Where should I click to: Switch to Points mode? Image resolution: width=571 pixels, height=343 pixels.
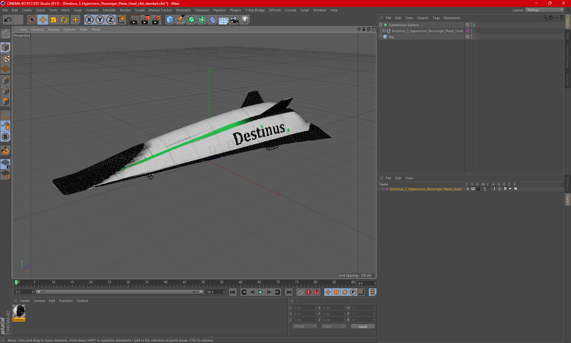coord(5,80)
